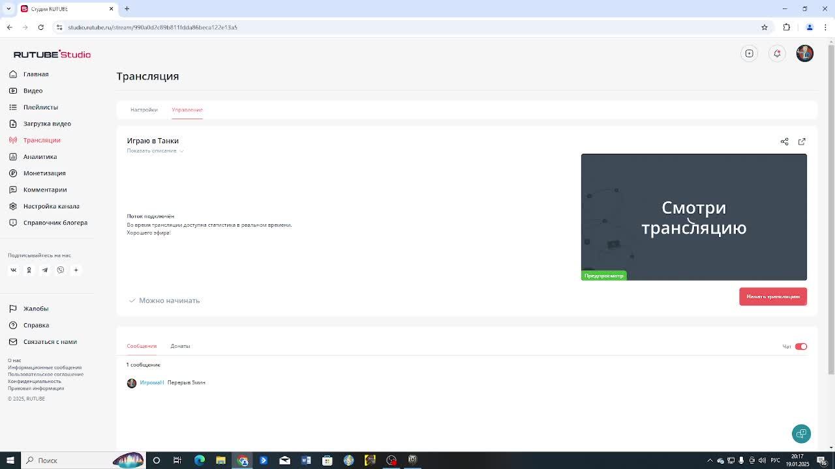This screenshot has height=469, width=835.
Task: Open a new browser tab
Action: pos(127,8)
